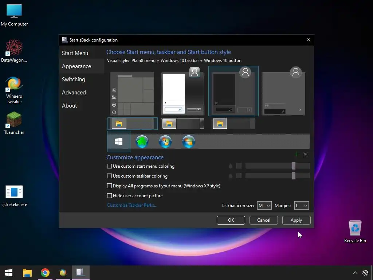
Task: Choose the green clover start orb
Action: (x=142, y=142)
